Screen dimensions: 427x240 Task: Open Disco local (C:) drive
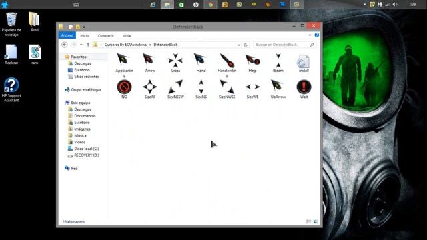pos(87,149)
